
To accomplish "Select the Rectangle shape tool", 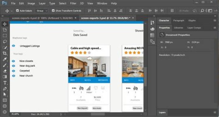I will click(5, 100).
